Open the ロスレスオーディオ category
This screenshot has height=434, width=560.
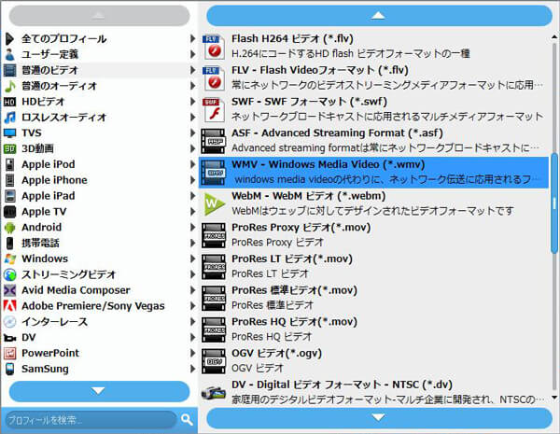pos(99,118)
